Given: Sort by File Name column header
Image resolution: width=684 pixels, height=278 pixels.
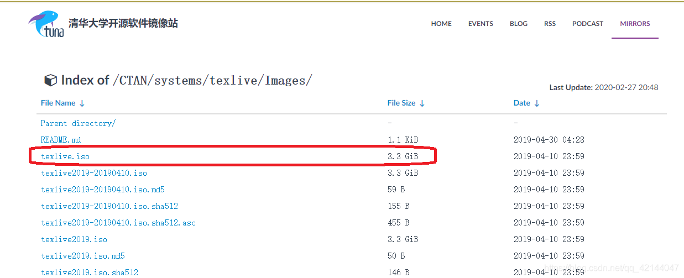Looking at the screenshot, I should click(x=62, y=103).
